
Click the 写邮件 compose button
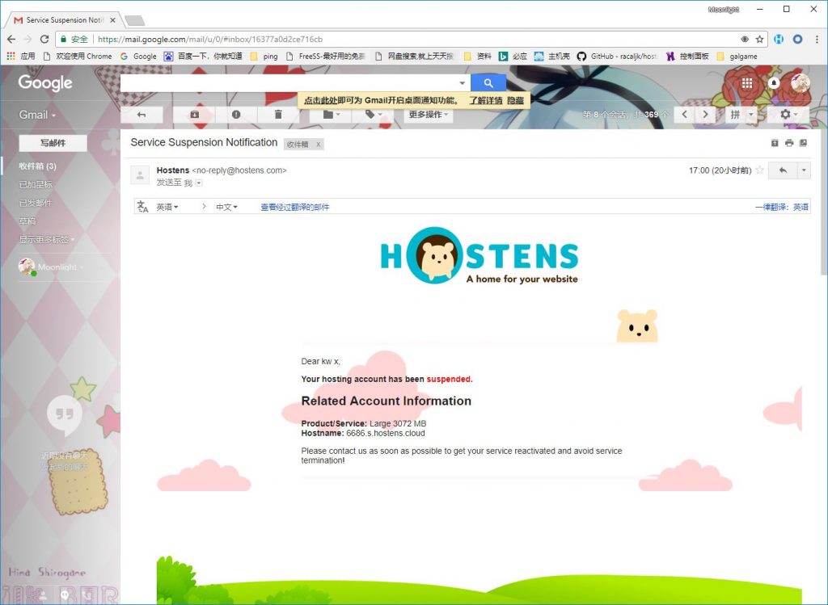pos(53,143)
